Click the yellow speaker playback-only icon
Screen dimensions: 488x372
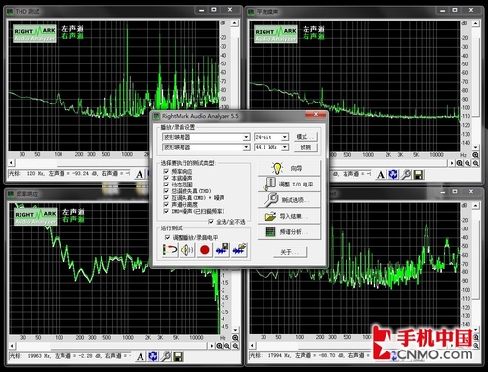coord(187,250)
